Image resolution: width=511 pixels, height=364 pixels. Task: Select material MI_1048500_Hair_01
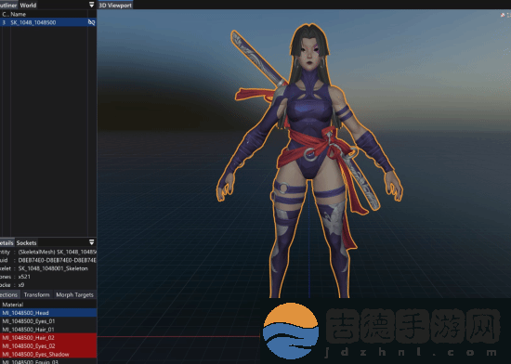(x=48, y=329)
